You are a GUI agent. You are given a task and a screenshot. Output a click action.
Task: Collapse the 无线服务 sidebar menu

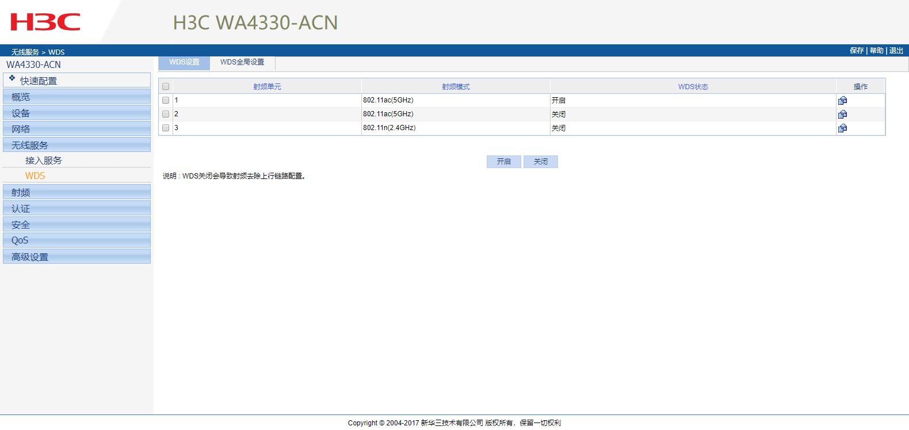[77, 145]
